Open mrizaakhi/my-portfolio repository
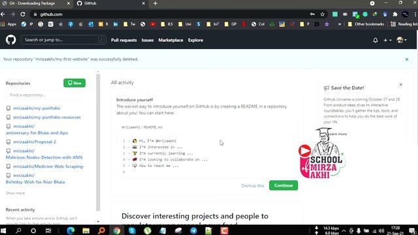This screenshot has height=235, width=418. pos(37,108)
